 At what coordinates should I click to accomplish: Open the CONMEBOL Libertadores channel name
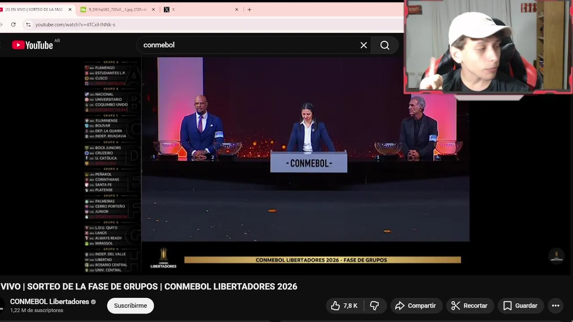49,302
